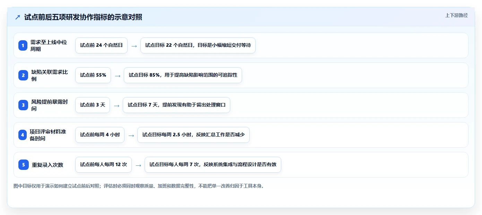Image resolution: width=482 pixels, height=215 pixels.
Task: Click the 试点目标每人每周 7 次 target box
Action: tap(213, 165)
